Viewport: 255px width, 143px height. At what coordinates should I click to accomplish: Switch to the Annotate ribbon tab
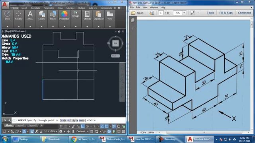[35, 8]
